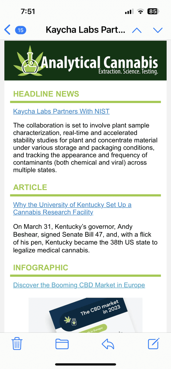The width and height of the screenshot is (171, 369).
Task: Tap the Analytical Cannabis banner logo
Action: pyautogui.click(x=85, y=61)
